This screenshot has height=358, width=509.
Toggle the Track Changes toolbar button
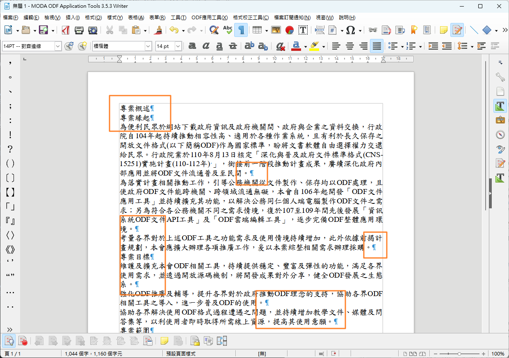tap(457, 30)
